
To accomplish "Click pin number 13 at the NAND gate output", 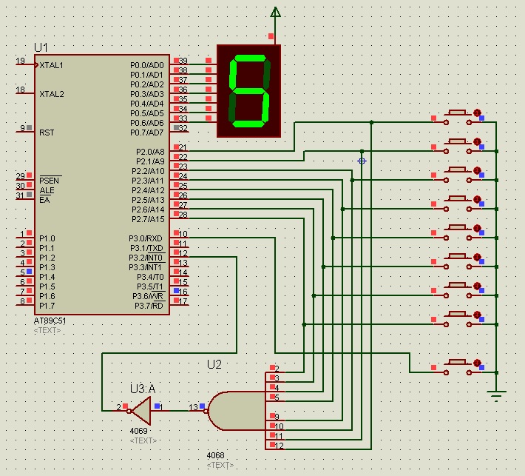I will click(193, 407).
